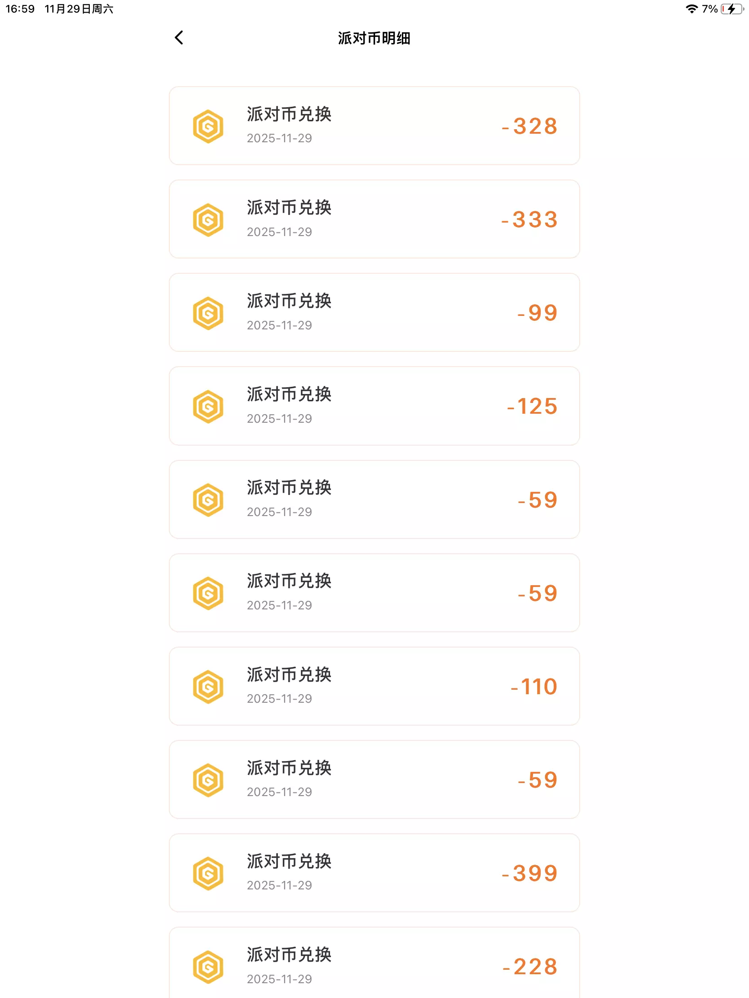Image resolution: width=749 pixels, height=998 pixels.
Task: Open the -110 exchange transaction card
Action: (374, 686)
